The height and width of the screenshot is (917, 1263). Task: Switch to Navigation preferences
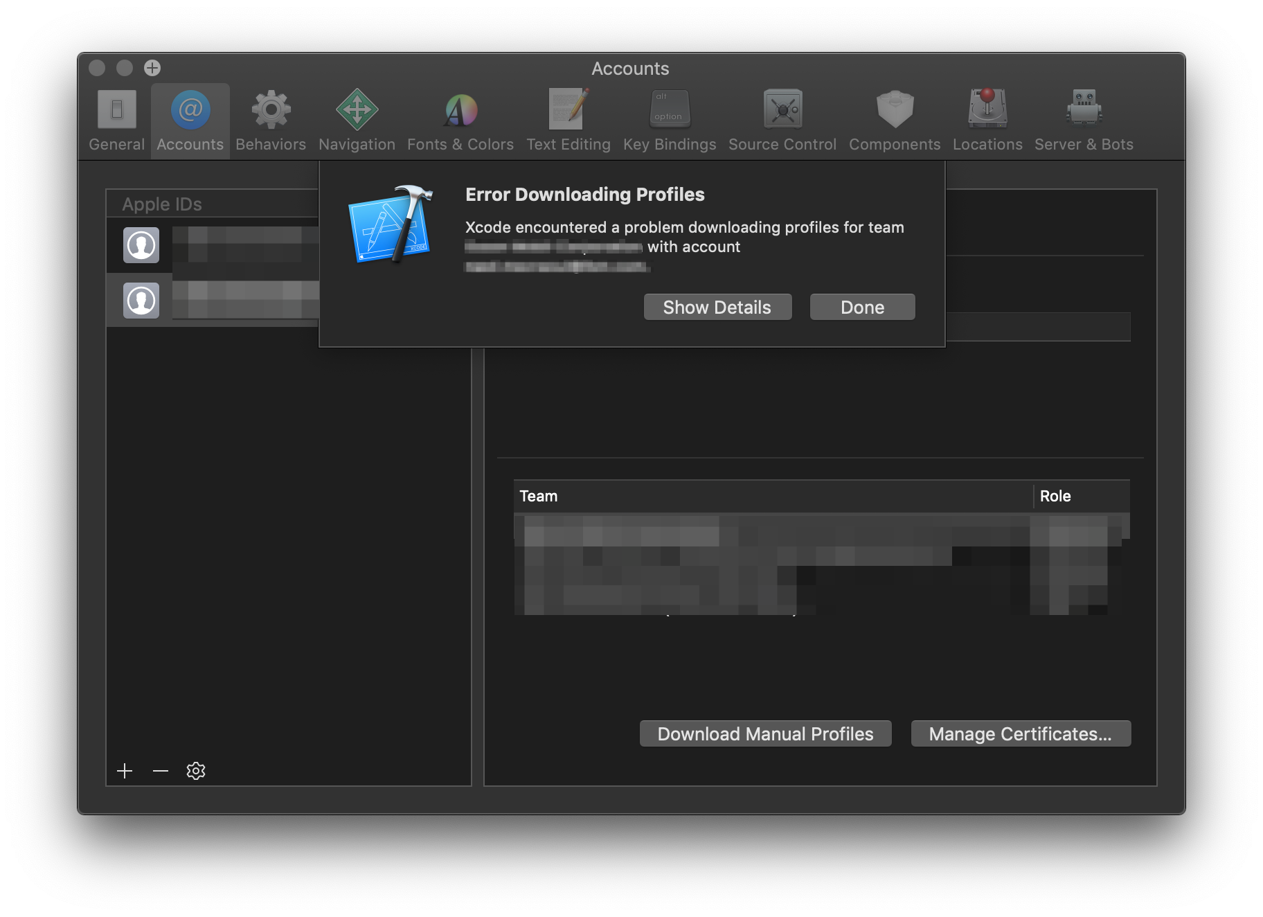tap(357, 121)
